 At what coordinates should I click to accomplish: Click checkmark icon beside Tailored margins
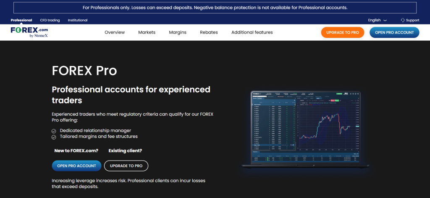tap(54, 137)
